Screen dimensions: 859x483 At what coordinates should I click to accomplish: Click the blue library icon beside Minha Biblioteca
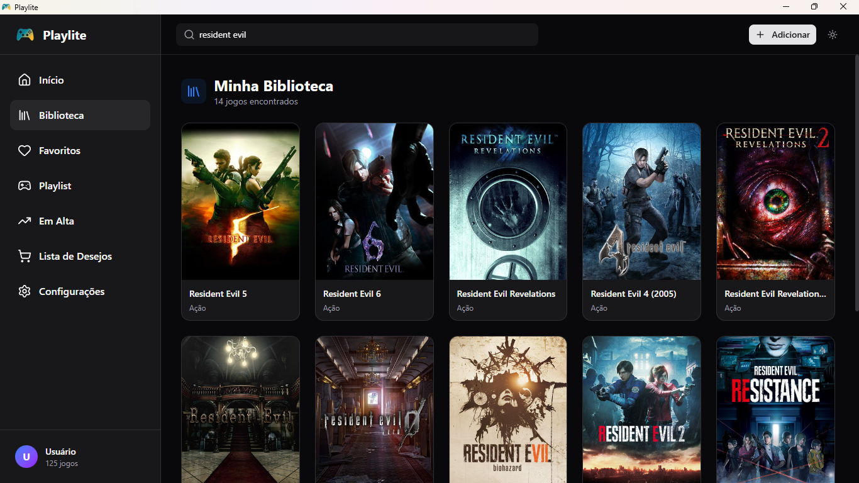[x=194, y=91]
